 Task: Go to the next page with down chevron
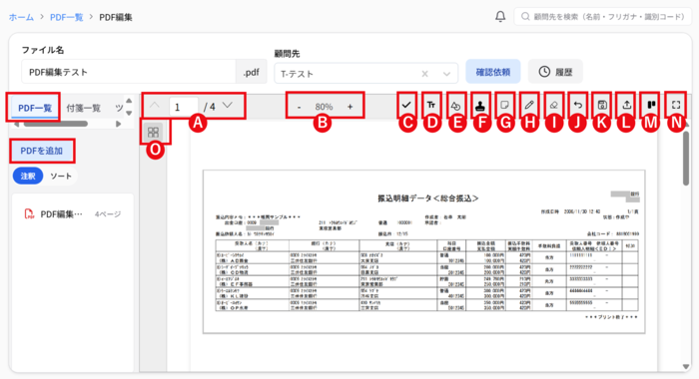228,106
